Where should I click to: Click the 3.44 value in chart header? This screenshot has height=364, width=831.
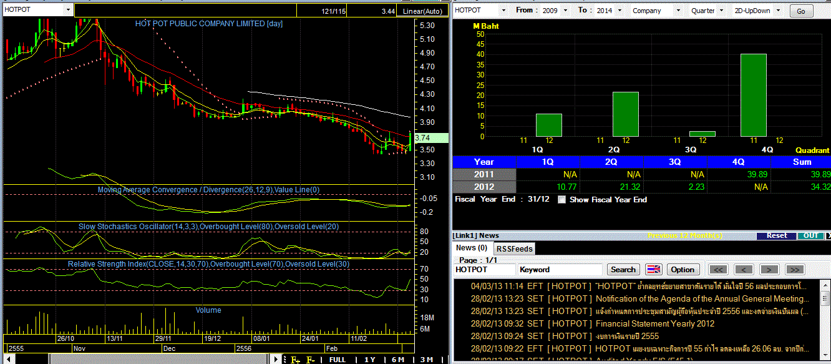click(x=388, y=11)
